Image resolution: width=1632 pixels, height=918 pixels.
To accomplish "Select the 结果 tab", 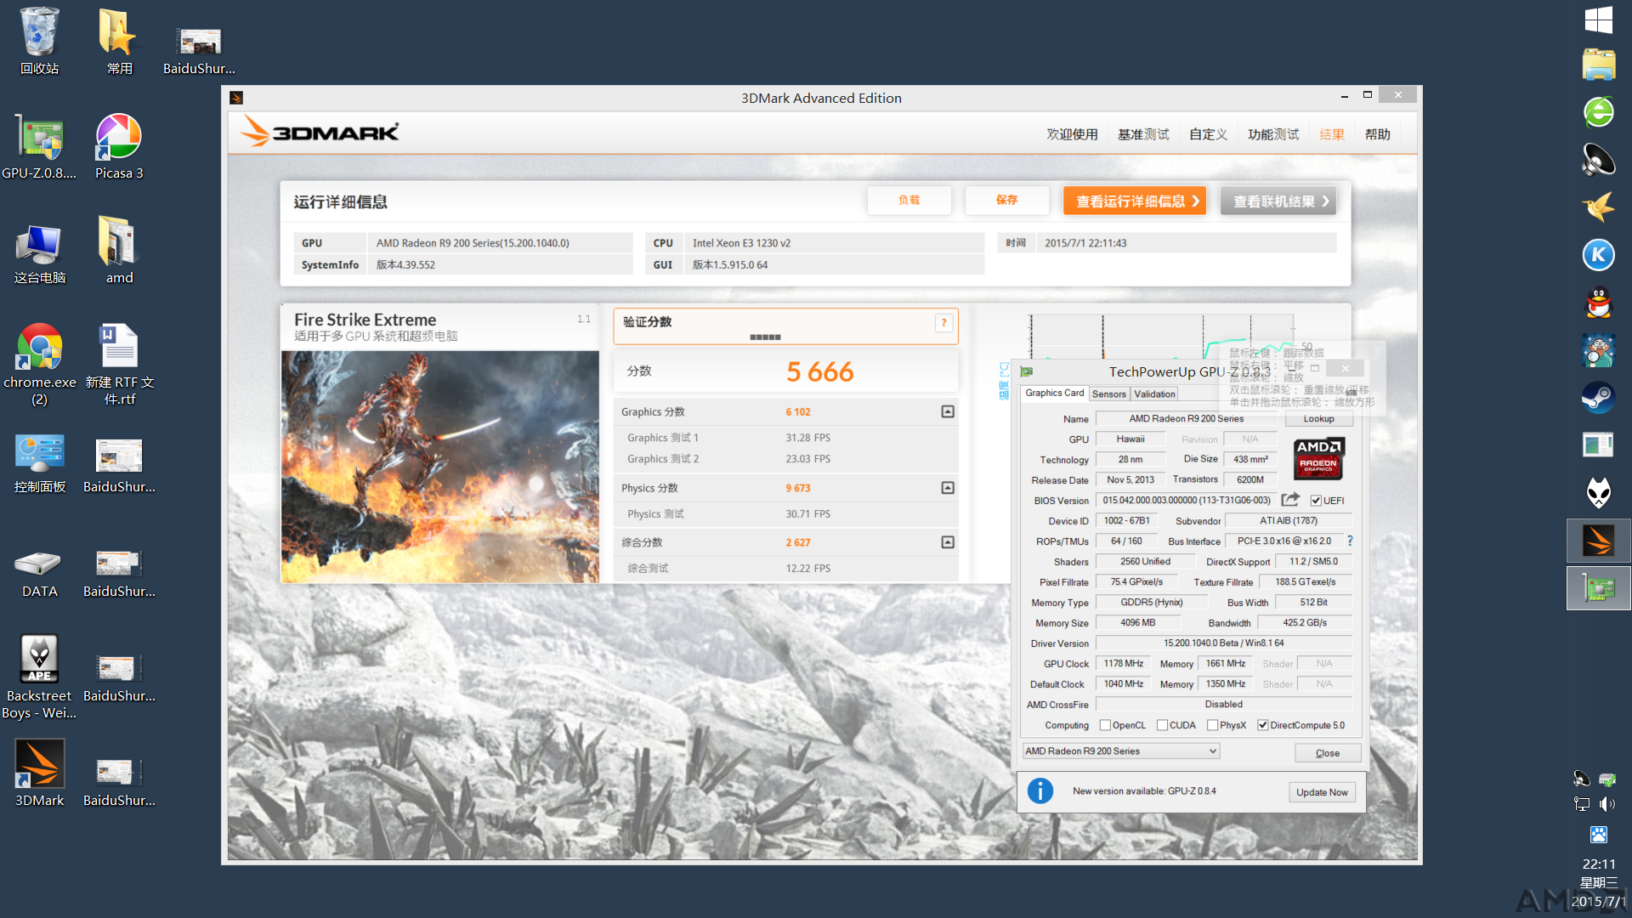I will click(1332, 134).
